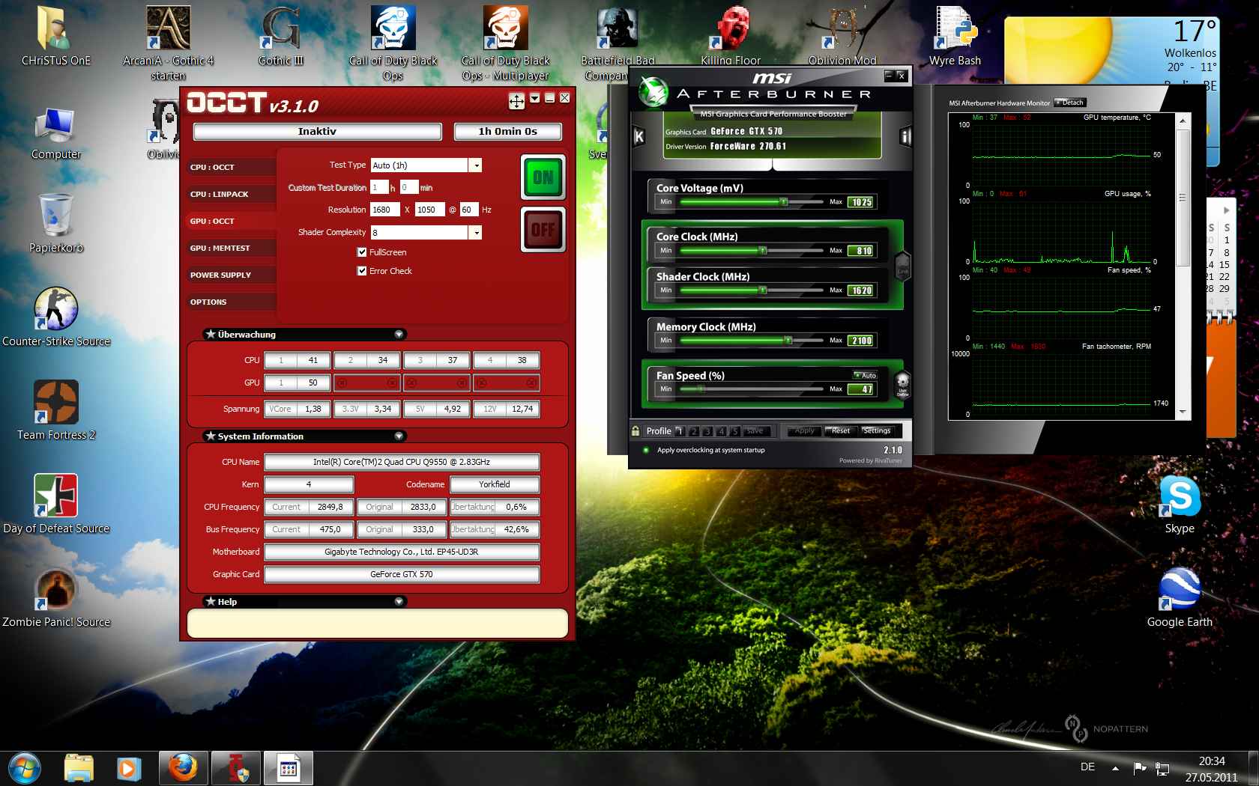The image size is (1259, 786).
Task: Click the Hardware Monitor scroll down arrow
Action: click(1183, 412)
